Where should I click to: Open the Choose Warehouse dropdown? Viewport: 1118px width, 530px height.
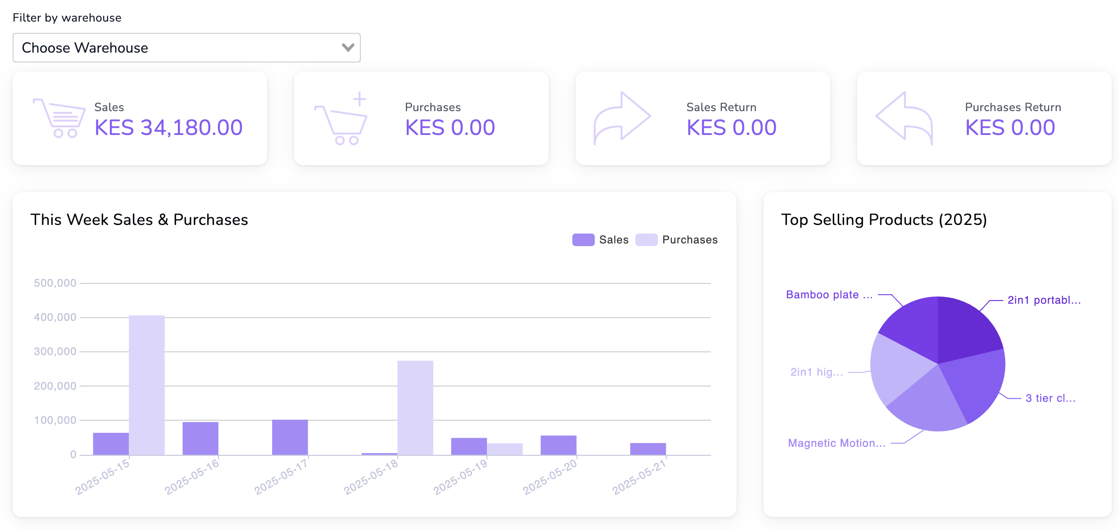point(186,48)
